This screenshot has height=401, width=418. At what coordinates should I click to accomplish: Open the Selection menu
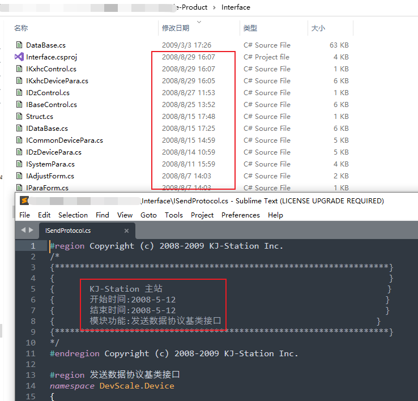pyautogui.click(x=73, y=215)
